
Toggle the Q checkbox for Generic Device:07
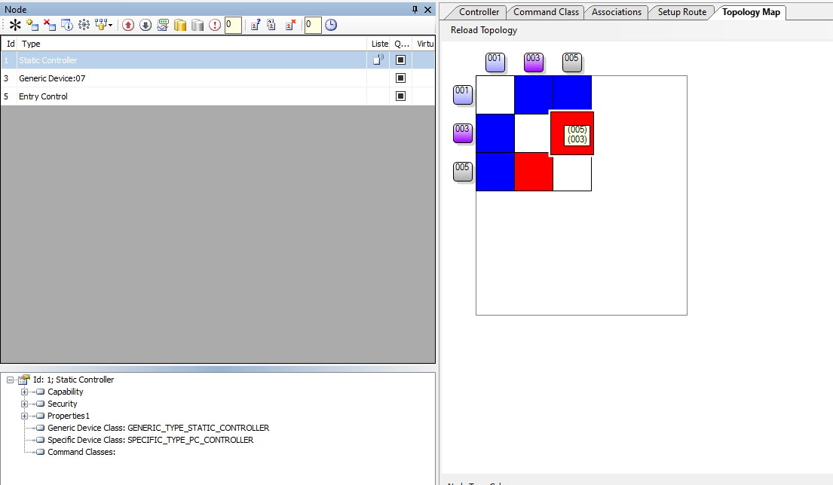tap(401, 78)
